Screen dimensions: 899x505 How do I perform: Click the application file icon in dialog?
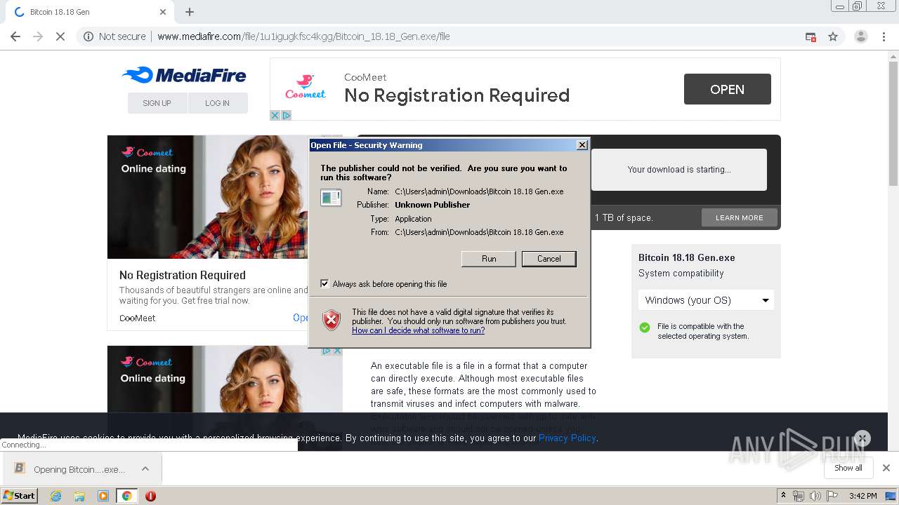(x=331, y=198)
